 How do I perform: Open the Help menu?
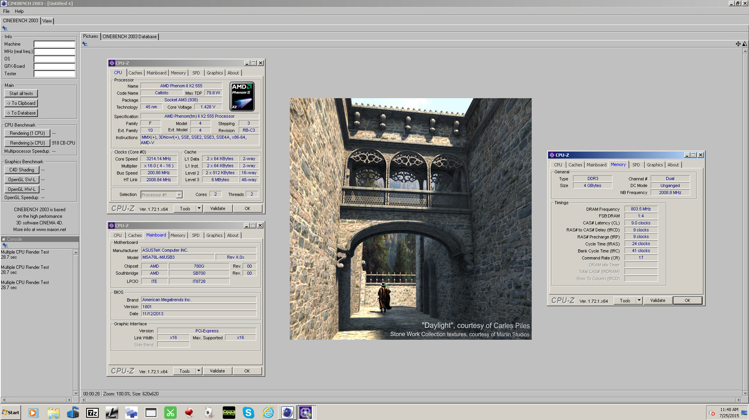point(19,11)
